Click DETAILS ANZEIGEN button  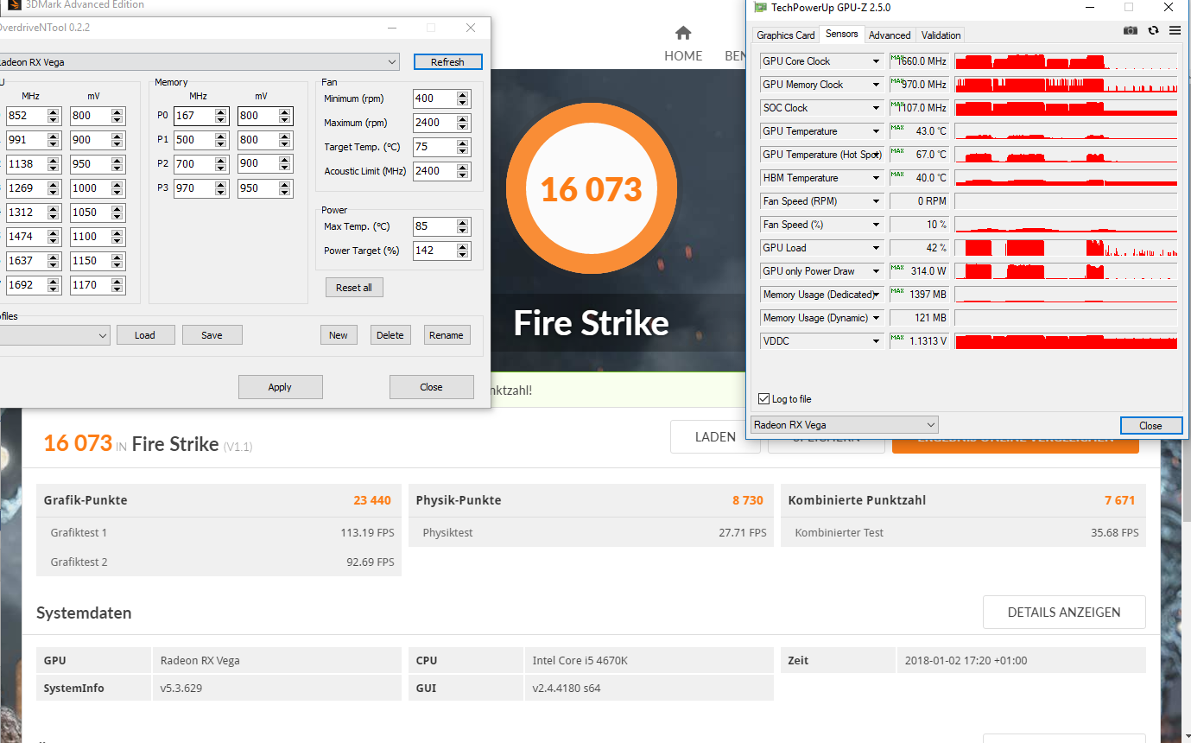(1064, 613)
